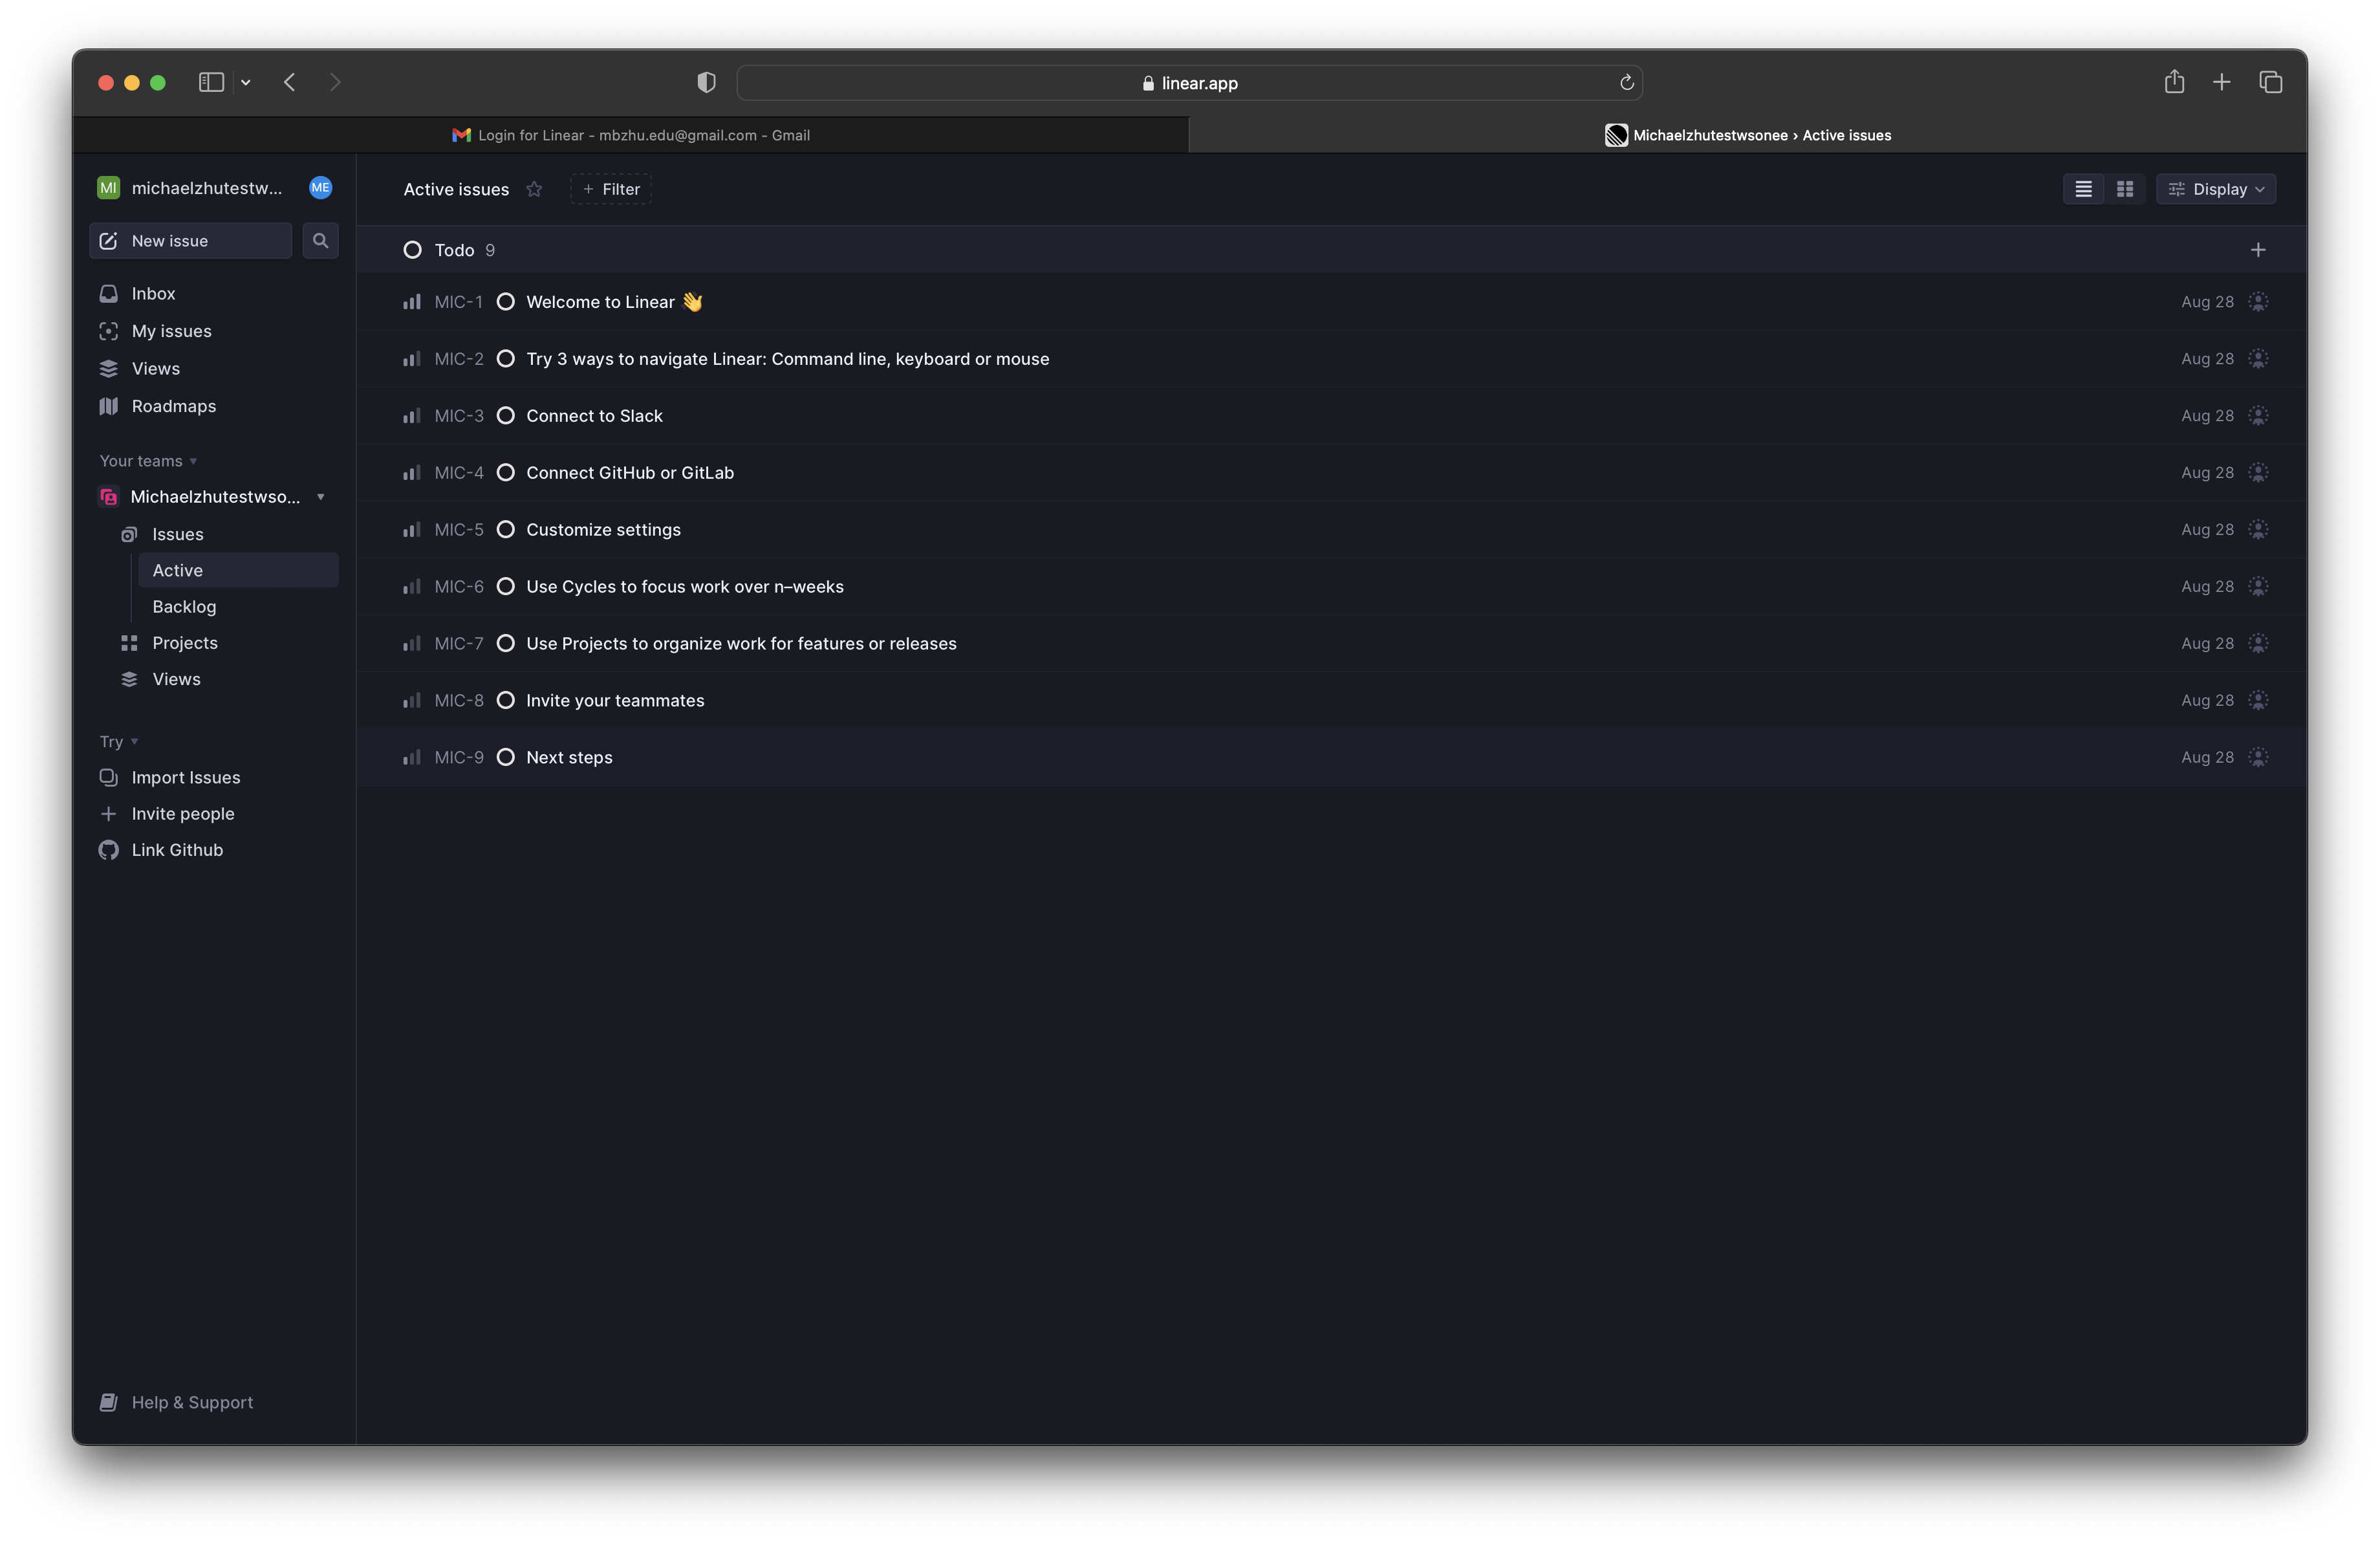Switch to board view layout
The height and width of the screenshot is (1541, 2380).
(x=2125, y=188)
